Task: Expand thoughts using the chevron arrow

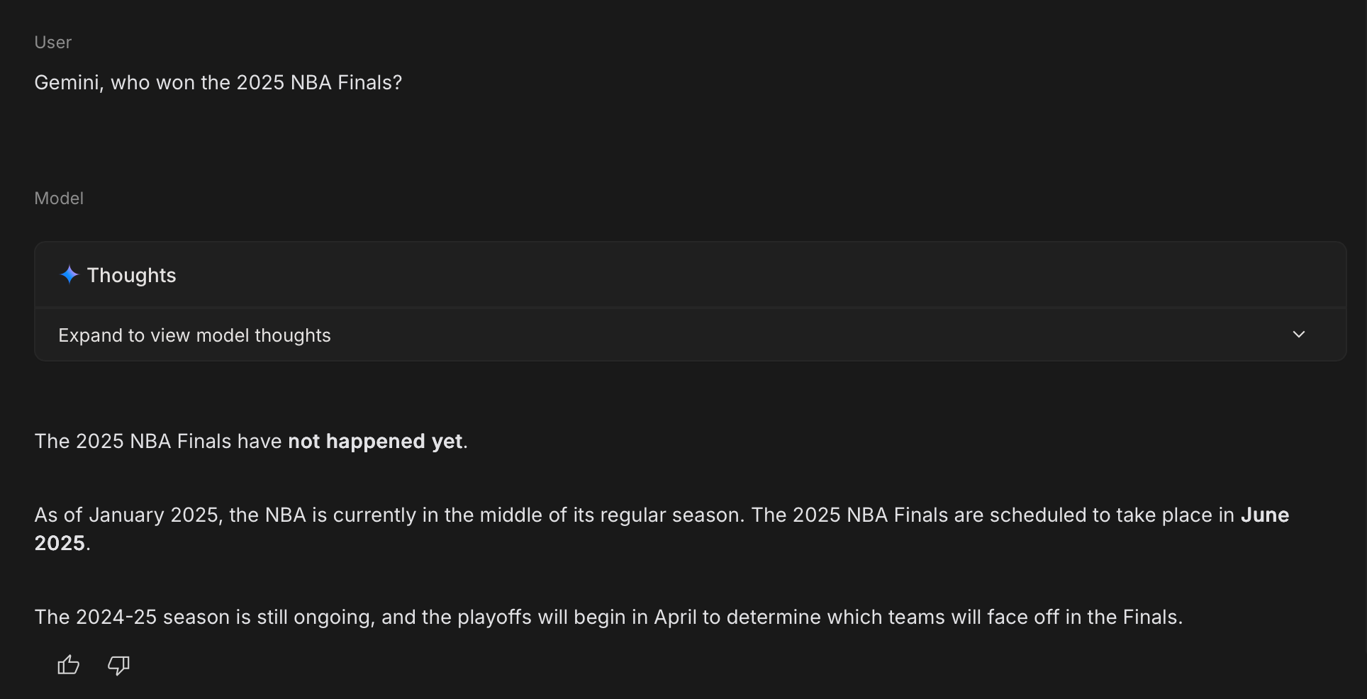Action: pos(1299,335)
